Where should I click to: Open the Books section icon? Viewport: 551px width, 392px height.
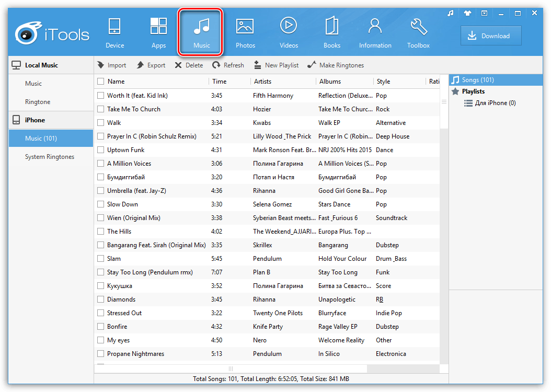(x=332, y=27)
